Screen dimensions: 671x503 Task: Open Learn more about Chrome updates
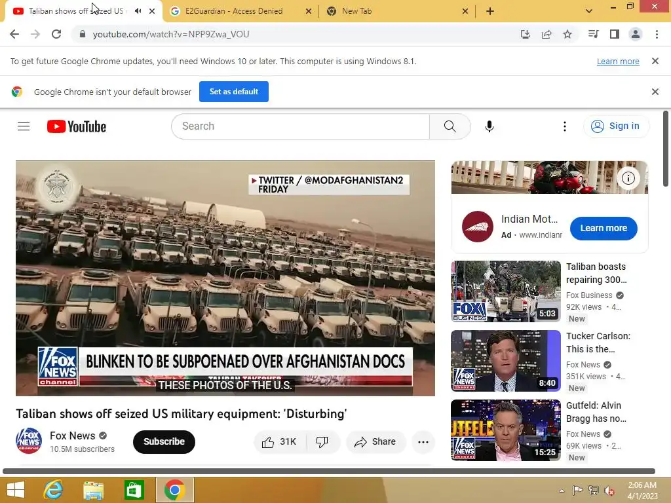(618, 61)
